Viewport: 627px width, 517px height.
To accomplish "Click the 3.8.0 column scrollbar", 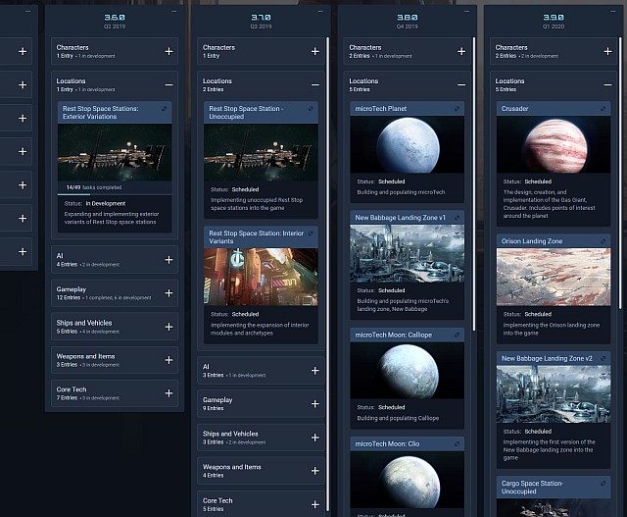I will click(474, 183).
